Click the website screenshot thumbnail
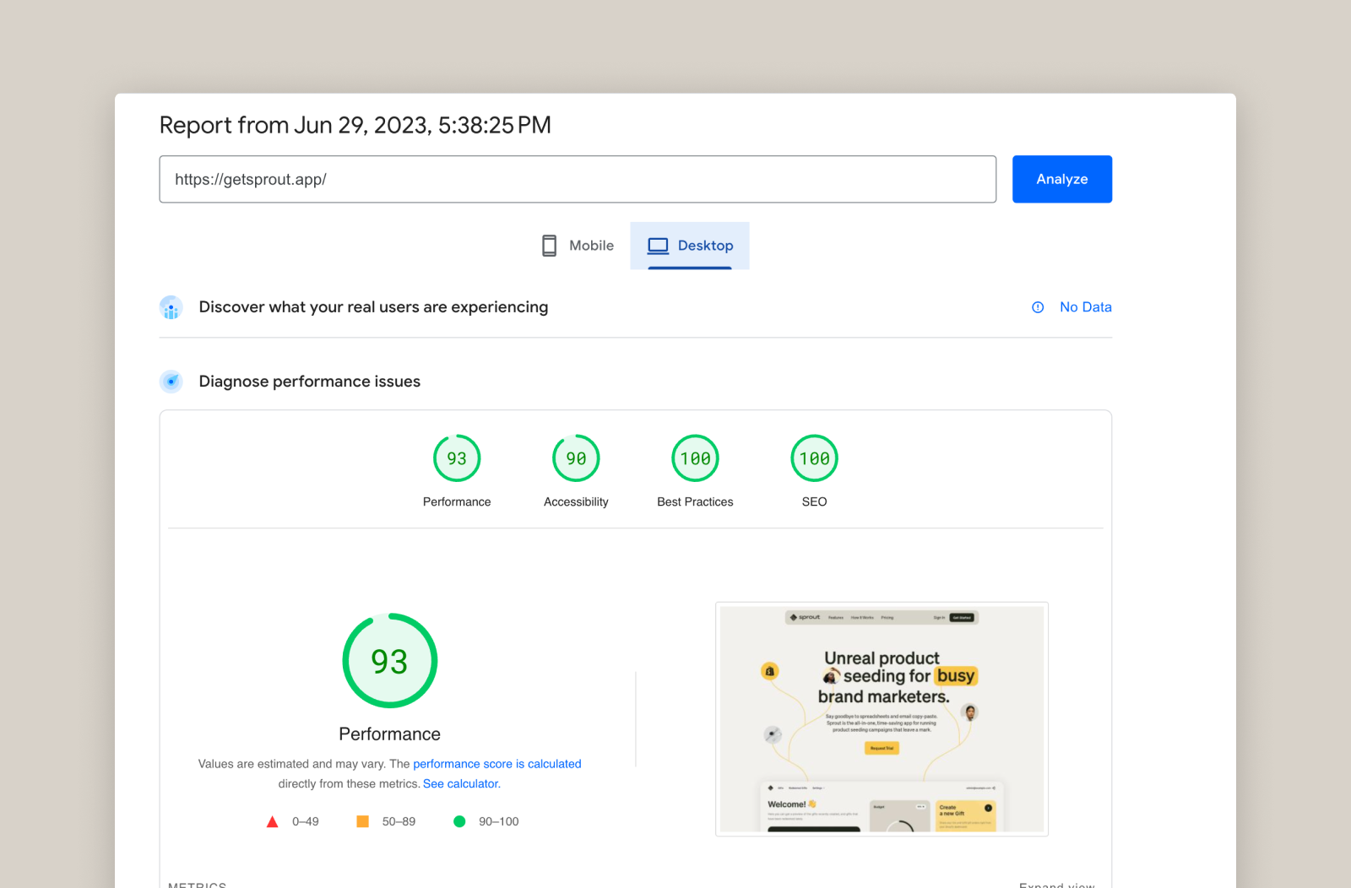This screenshot has width=1351, height=888. pos(882,718)
